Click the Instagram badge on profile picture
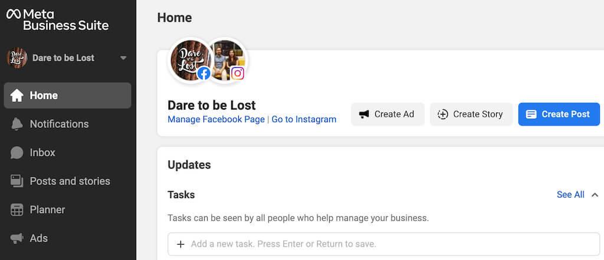The width and height of the screenshot is (604, 260). tap(237, 73)
